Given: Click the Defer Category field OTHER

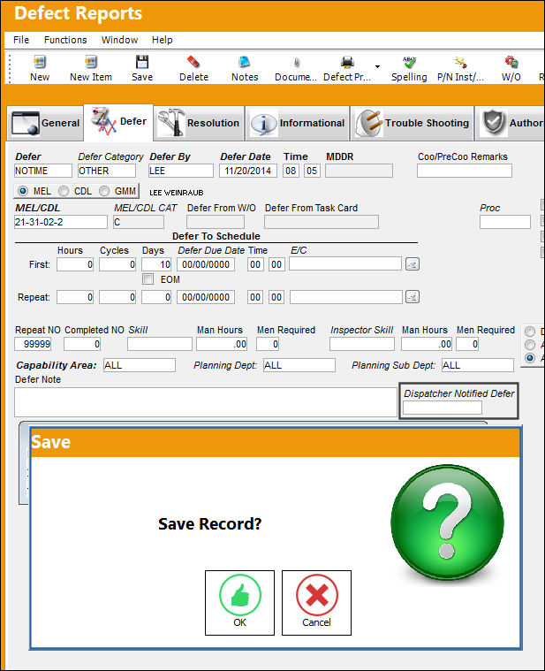Looking at the screenshot, I should coord(107,171).
